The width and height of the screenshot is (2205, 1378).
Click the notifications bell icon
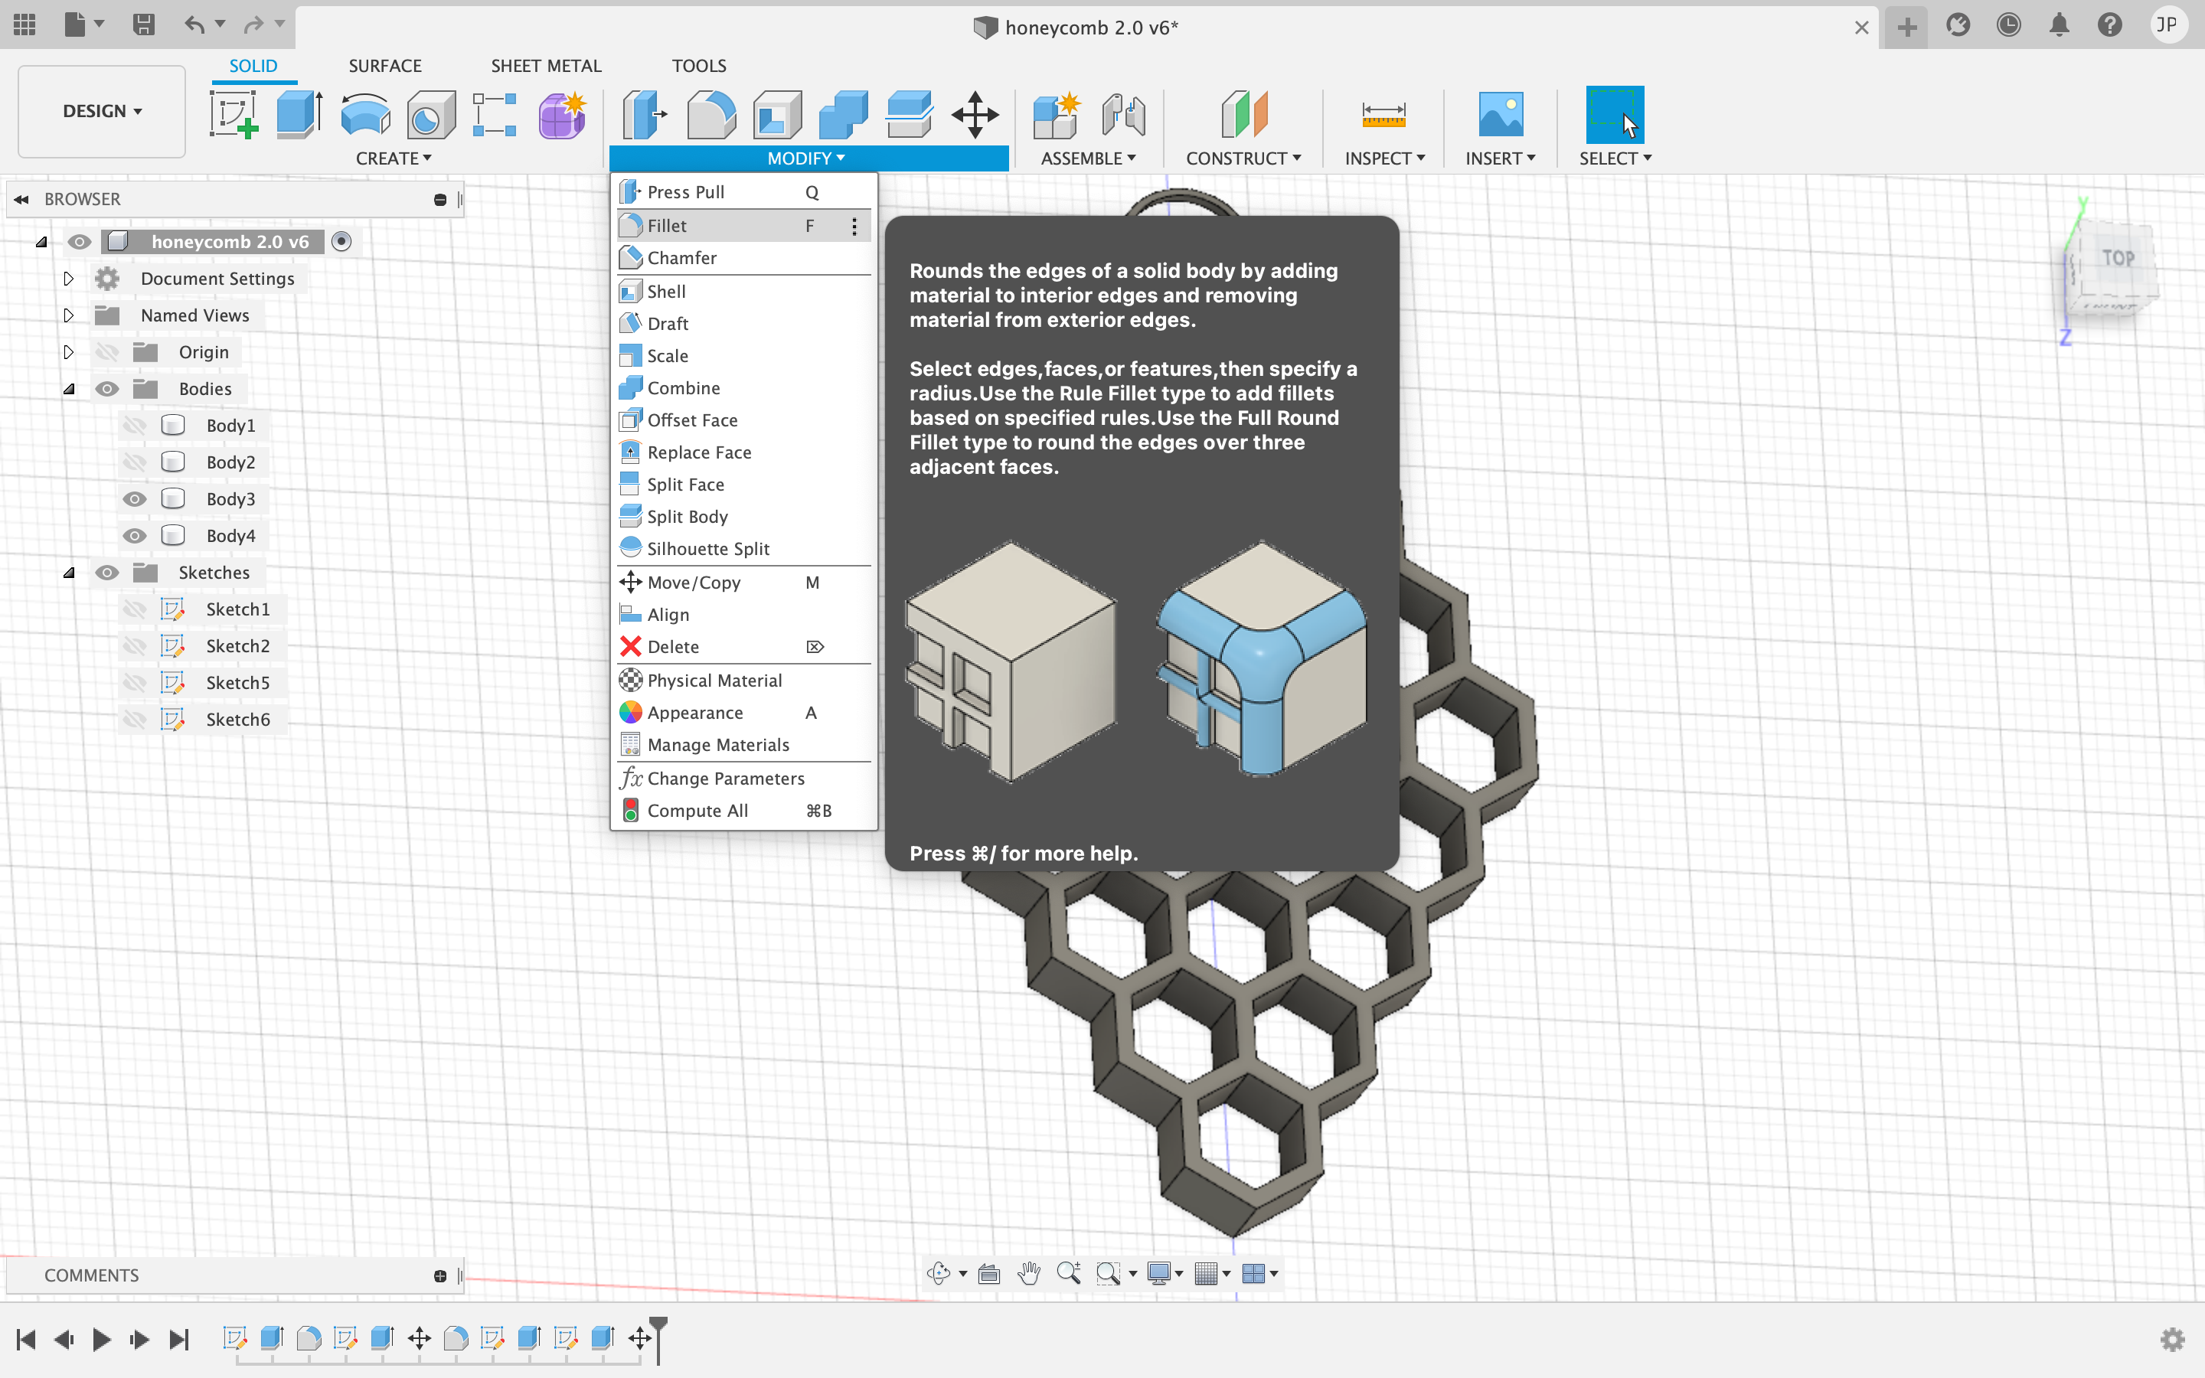pos(2060,25)
